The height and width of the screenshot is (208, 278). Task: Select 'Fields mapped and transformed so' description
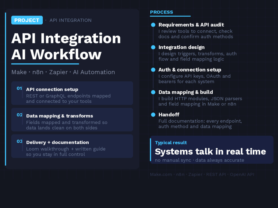point(67,122)
